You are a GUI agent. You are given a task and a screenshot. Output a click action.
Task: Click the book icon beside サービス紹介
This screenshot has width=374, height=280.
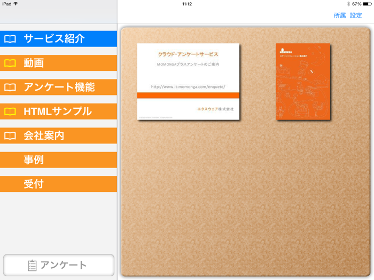[10, 39]
